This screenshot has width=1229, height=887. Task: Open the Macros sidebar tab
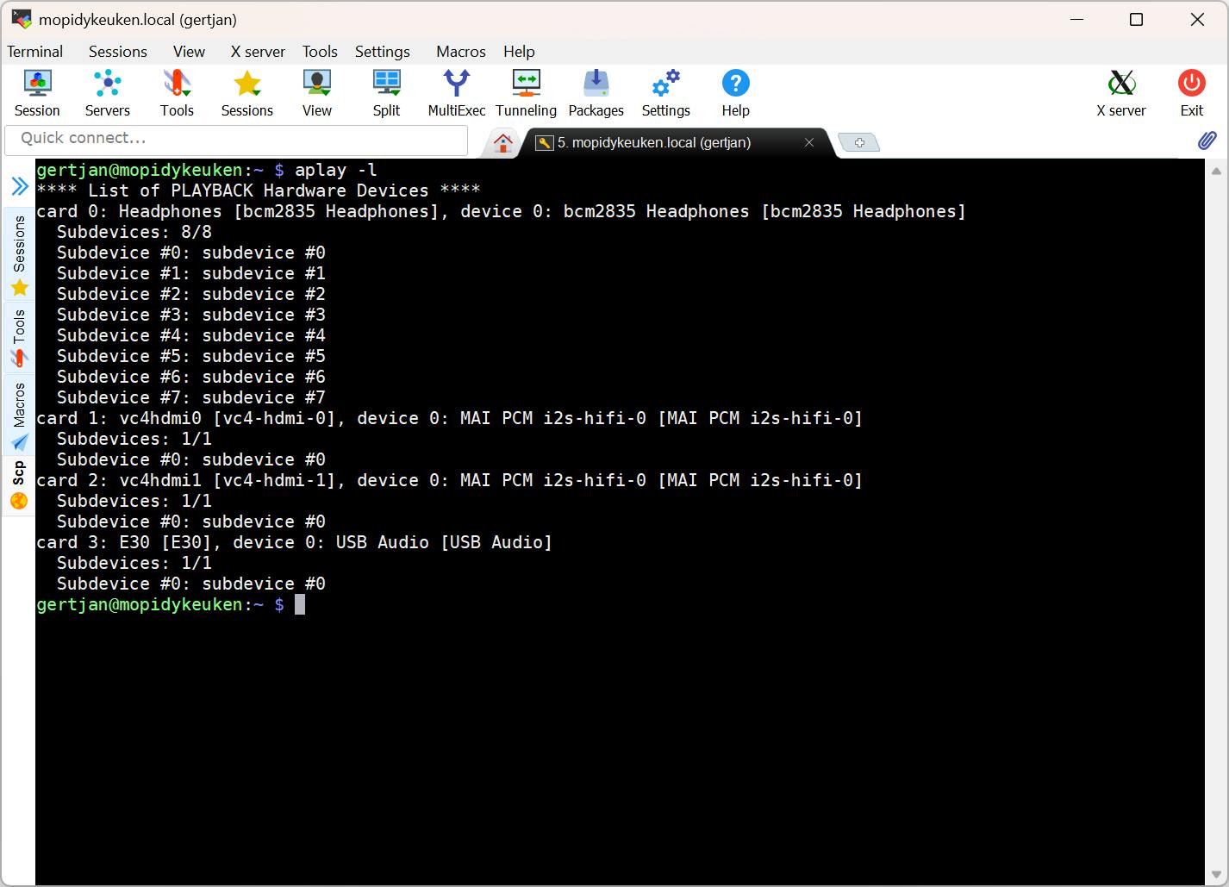19,415
